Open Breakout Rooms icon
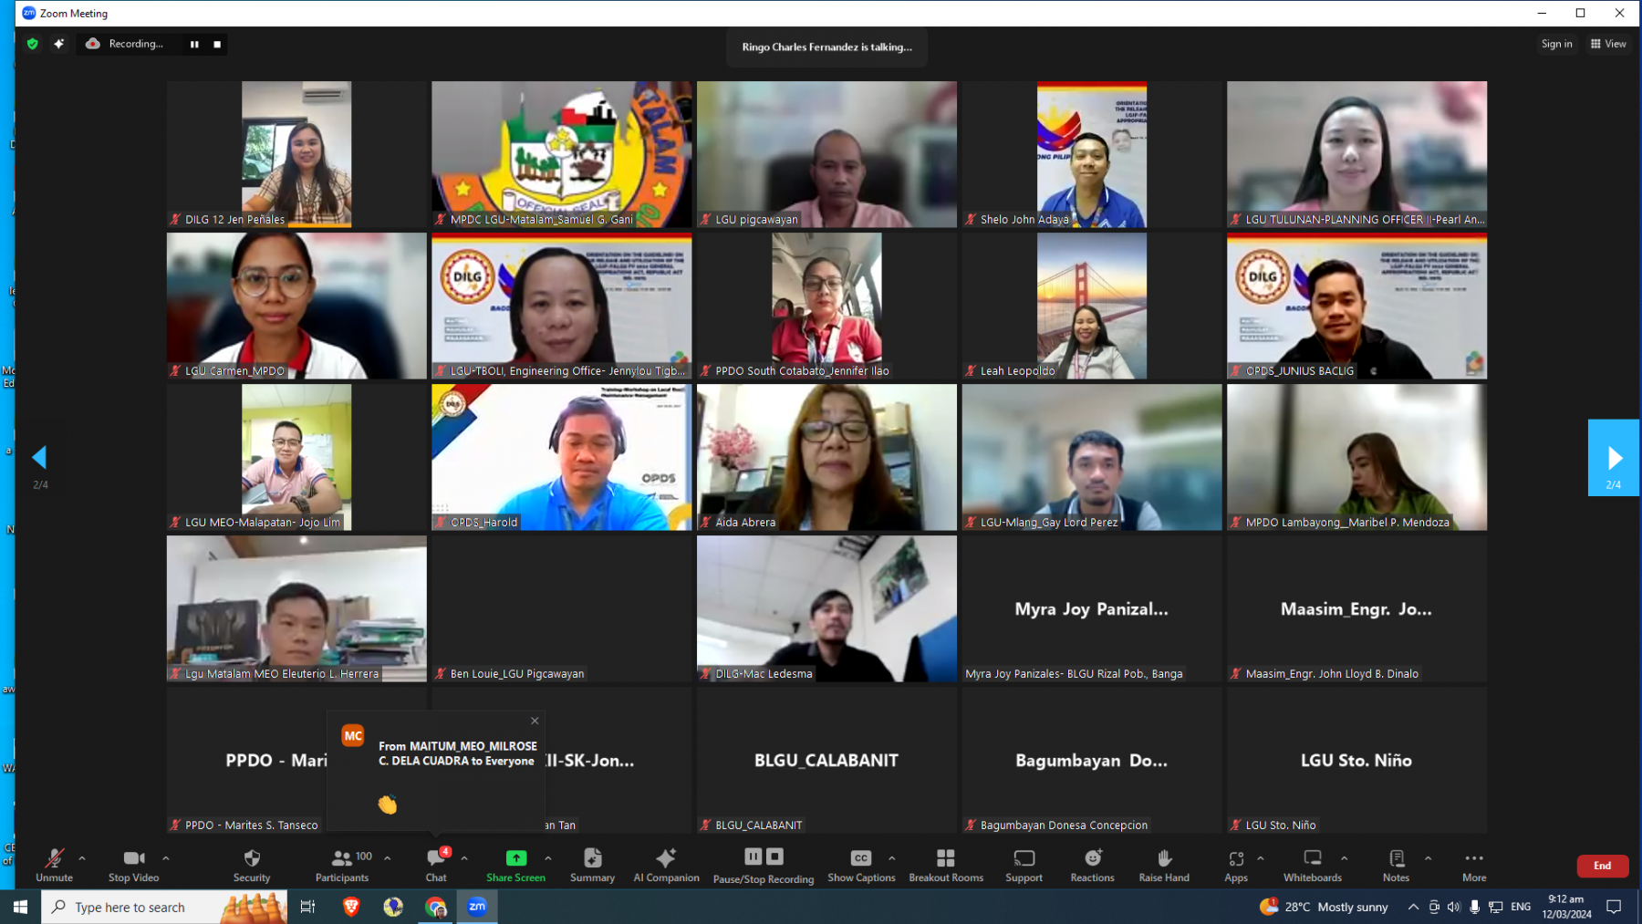This screenshot has width=1642, height=924. (x=946, y=858)
